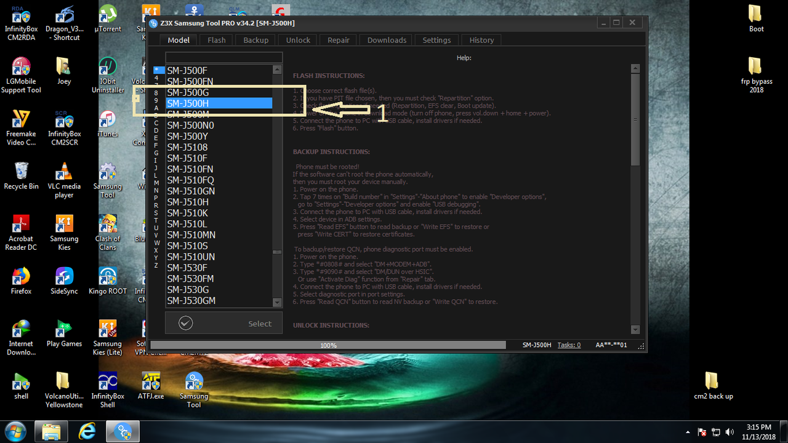Click the model list scrollbar up arrow
788x443 pixels.
click(278, 70)
